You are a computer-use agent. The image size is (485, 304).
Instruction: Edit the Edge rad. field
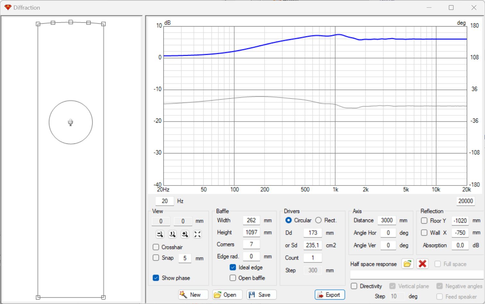coord(251,256)
